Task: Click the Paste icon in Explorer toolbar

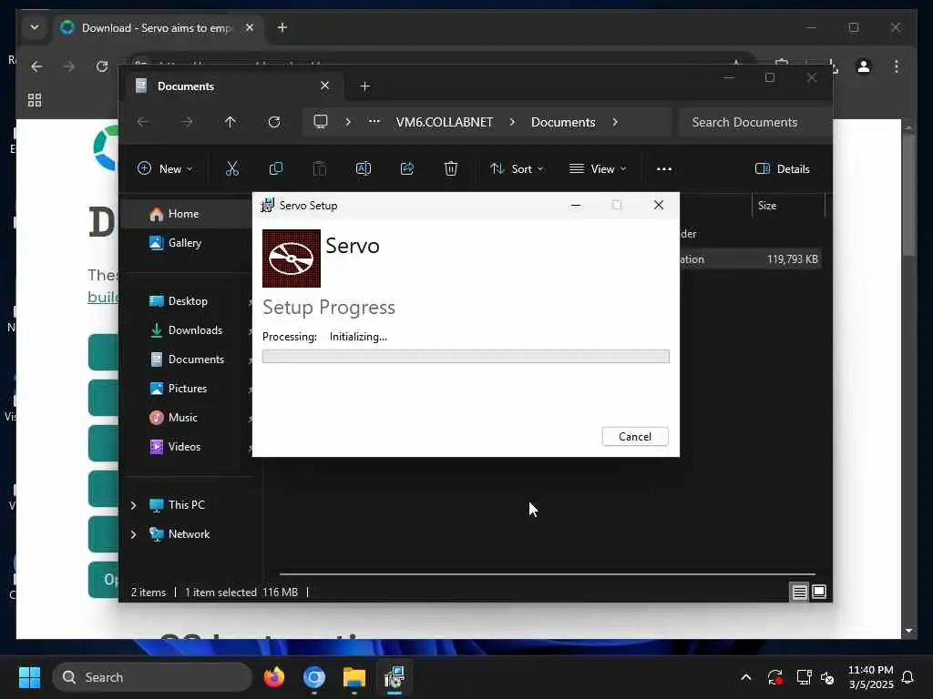Action: 320,168
